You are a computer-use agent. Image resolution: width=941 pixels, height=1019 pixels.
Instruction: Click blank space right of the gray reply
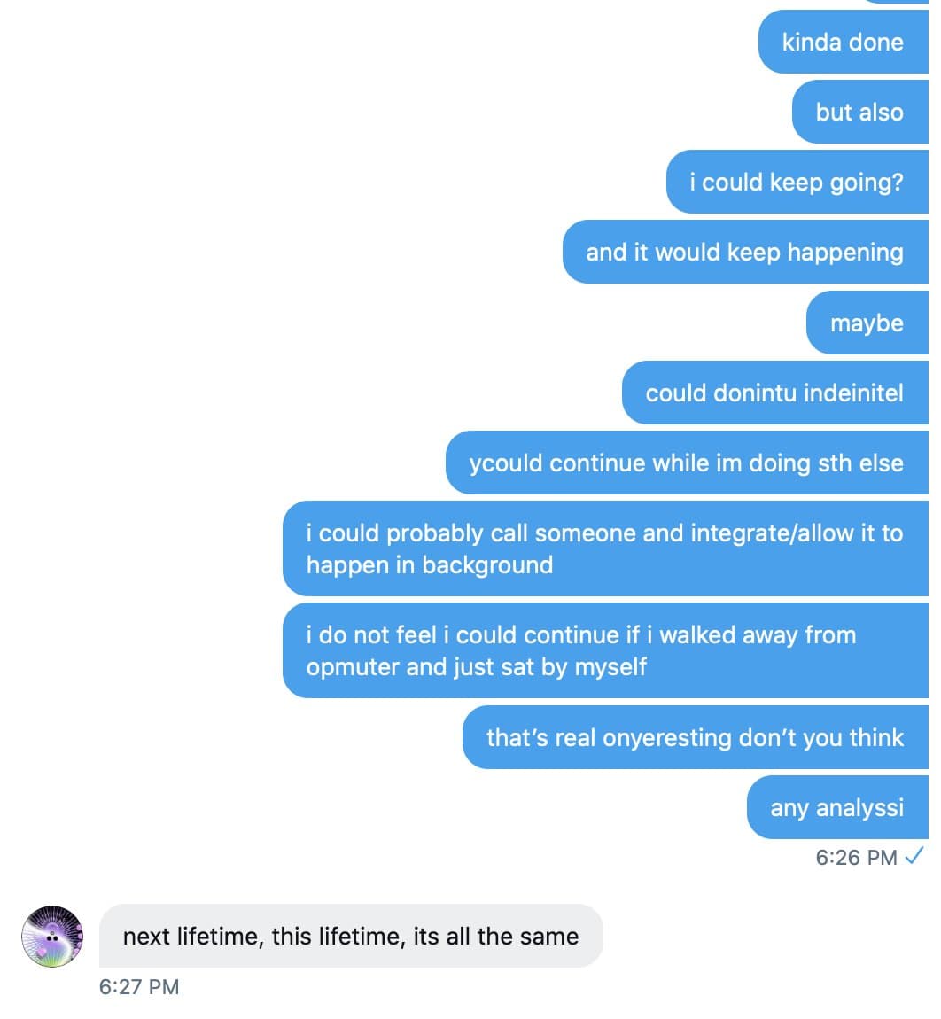click(762, 936)
